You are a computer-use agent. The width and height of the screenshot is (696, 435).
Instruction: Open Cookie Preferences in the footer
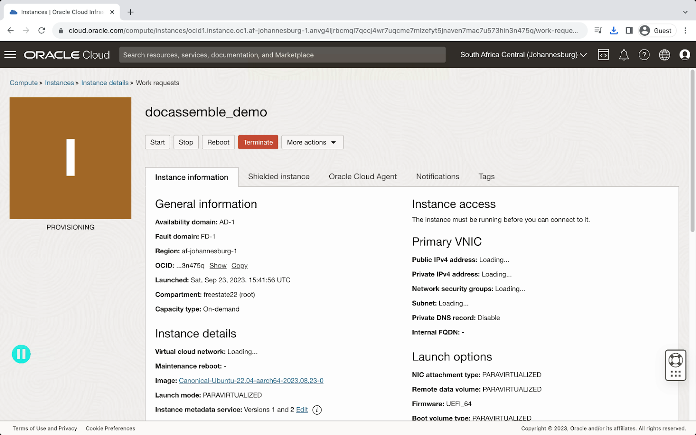pos(110,428)
